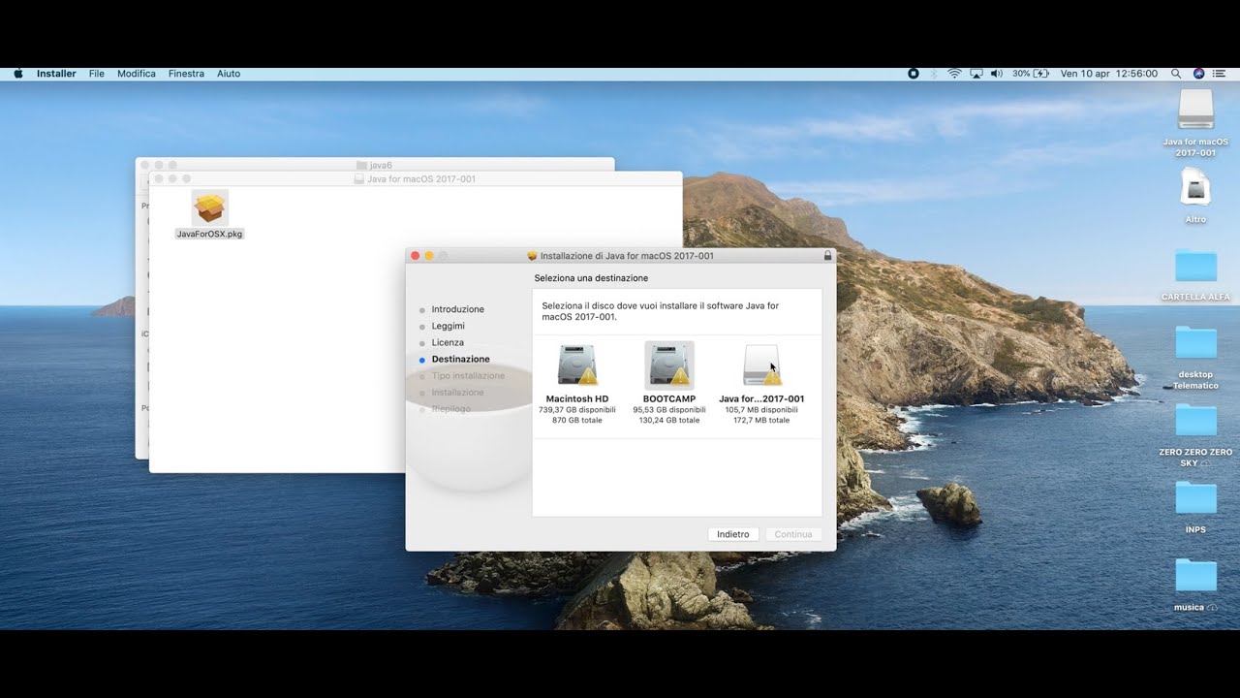1240x698 pixels.
Task: Select the Destinazione step
Action: tap(460, 359)
